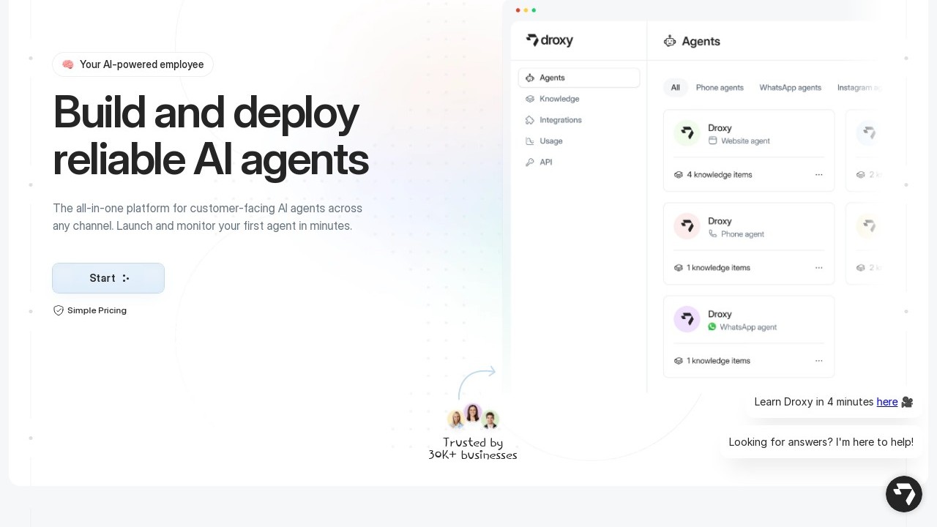Open the WhatsApp agent's three-dot menu
Image resolution: width=937 pixels, height=527 pixels.
[x=818, y=361]
